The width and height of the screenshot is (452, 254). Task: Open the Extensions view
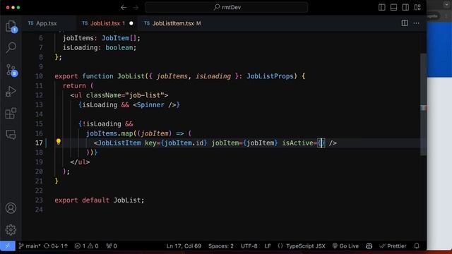pos(11,113)
